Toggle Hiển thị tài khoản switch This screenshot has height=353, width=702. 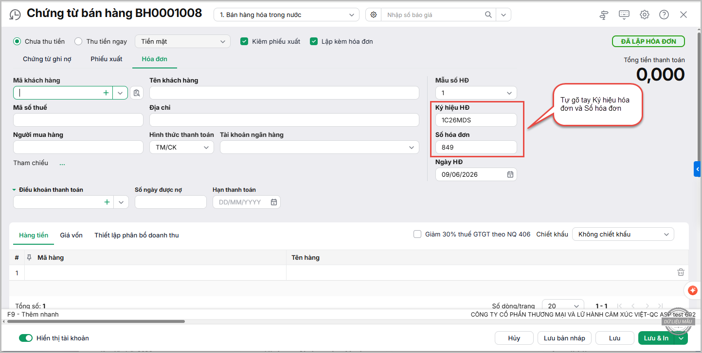pyautogui.click(x=26, y=338)
